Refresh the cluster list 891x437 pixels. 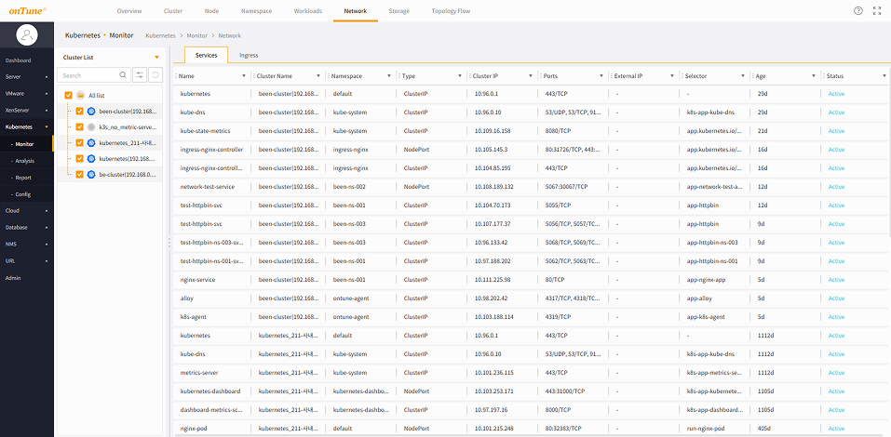pyautogui.click(x=155, y=75)
